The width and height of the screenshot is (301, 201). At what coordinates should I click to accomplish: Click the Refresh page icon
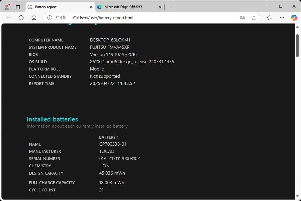point(21,17)
